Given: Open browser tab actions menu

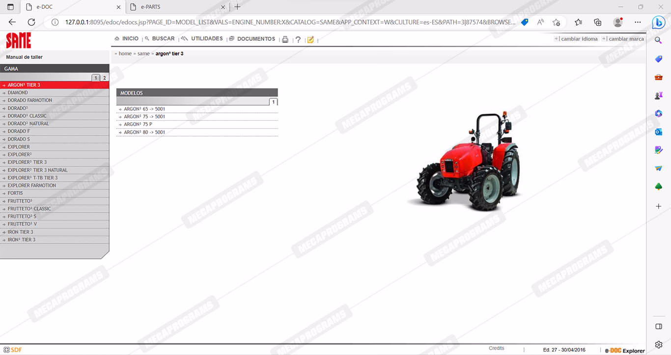Looking at the screenshot, I should coord(10,7).
